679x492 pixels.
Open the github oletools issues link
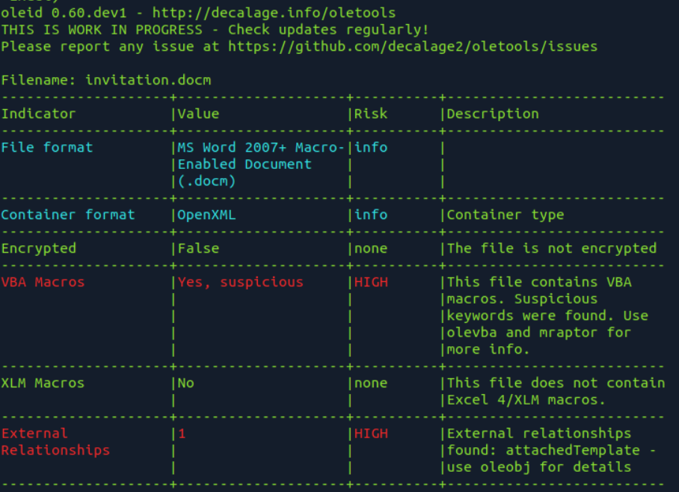(413, 46)
